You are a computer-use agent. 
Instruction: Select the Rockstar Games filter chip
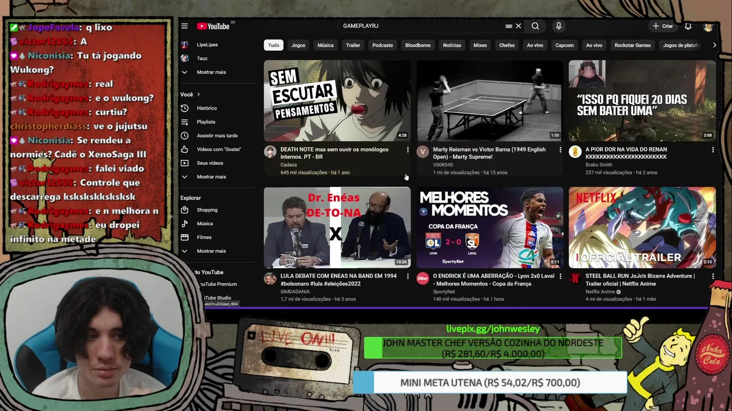632,45
